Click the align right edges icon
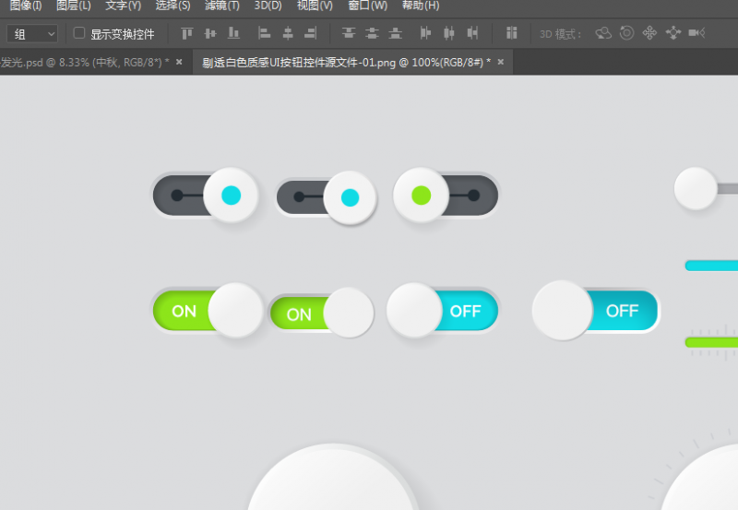Screen dimensions: 738x510 (310, 34)
